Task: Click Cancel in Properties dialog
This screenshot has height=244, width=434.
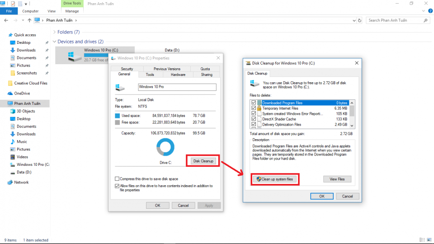Action: (x=183, y=206)
